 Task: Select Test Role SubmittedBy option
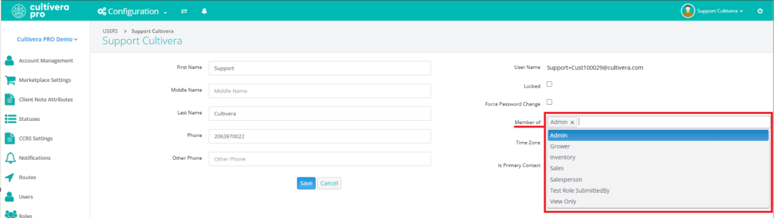point(658,190)
